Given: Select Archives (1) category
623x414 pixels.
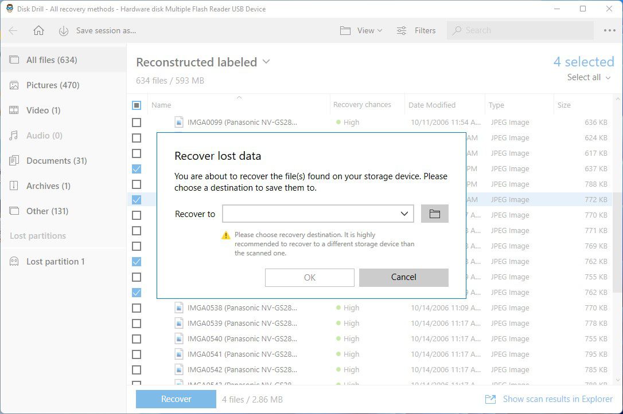Looking at the screenshot, I should pyautogui.click(x=64, y=186).
